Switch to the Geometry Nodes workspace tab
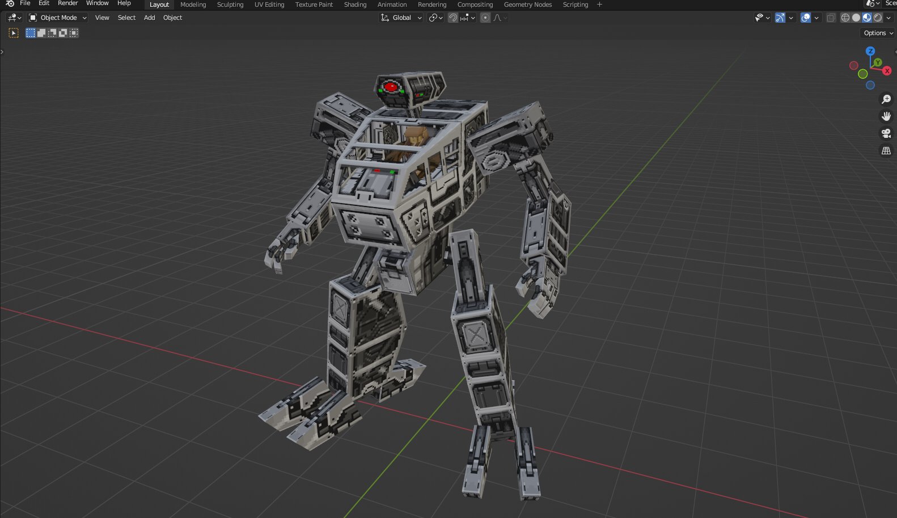 tap(528, 5)
